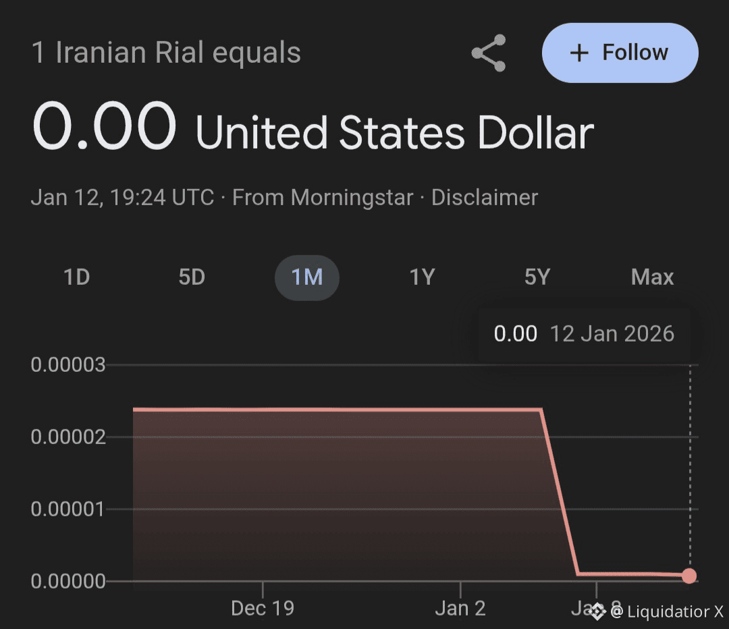Click the Dec 19 axis label

click(263, 608)
